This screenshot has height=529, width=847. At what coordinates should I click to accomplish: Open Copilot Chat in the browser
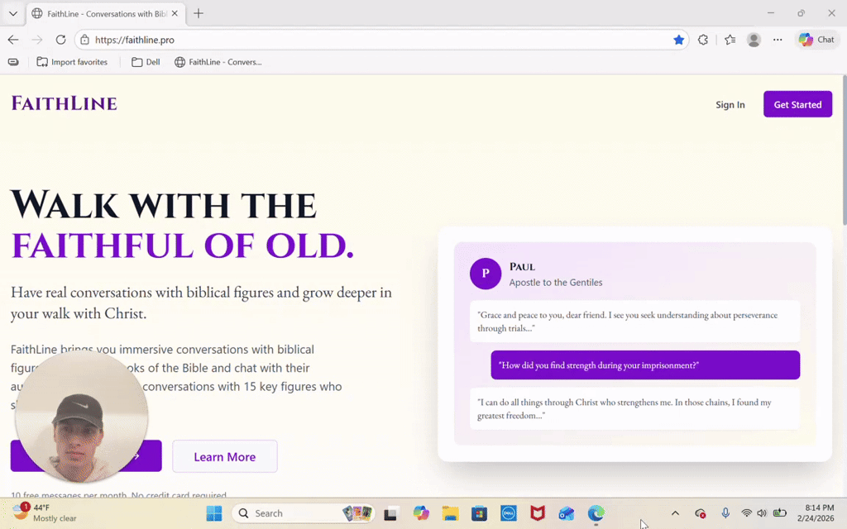[x=816, y=40]
